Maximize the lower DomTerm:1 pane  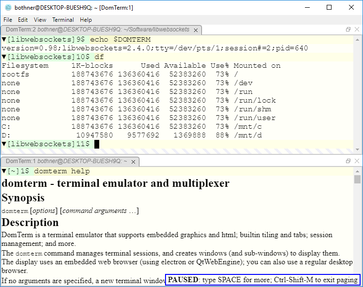tap(348, 161)
